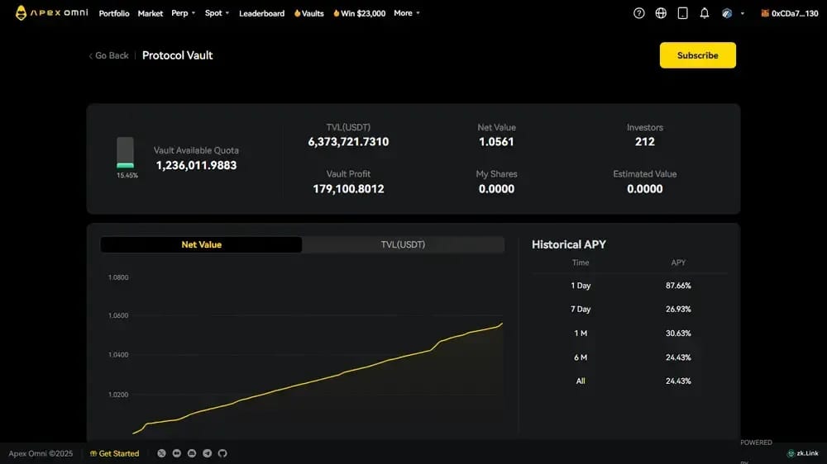The width and height of the screenshot is (827, 464).
Task: Click the X (Twitter) social icon
Action: coord(161,453)
